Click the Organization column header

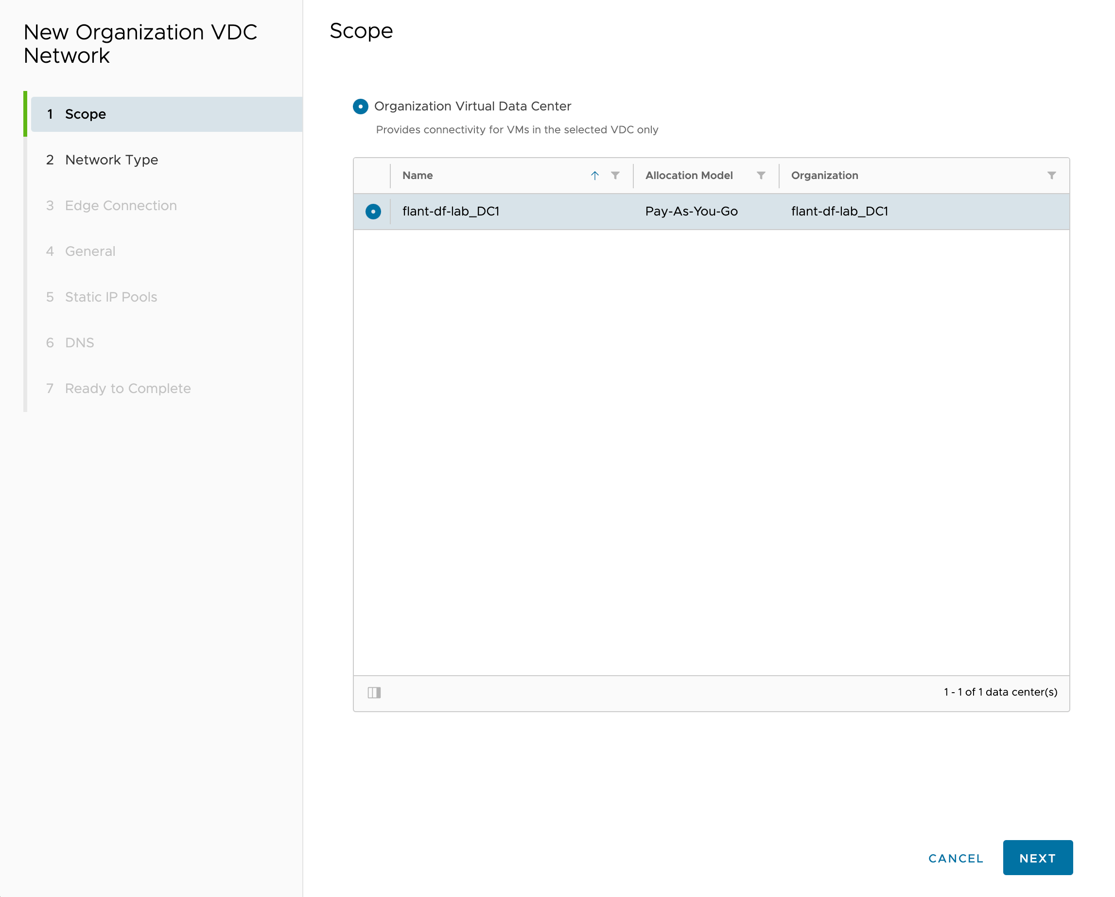[x=824, y=176]
